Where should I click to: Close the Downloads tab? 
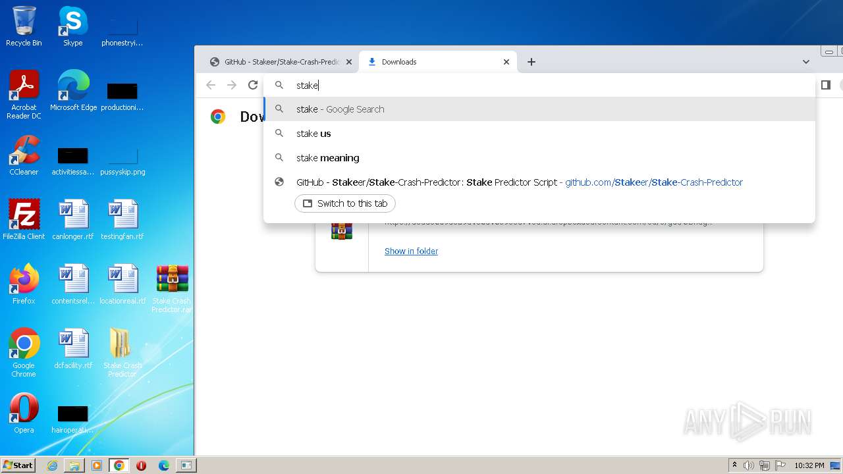(506, 62)
